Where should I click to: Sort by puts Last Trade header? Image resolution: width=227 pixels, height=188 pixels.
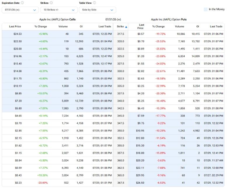coord(216,26)
